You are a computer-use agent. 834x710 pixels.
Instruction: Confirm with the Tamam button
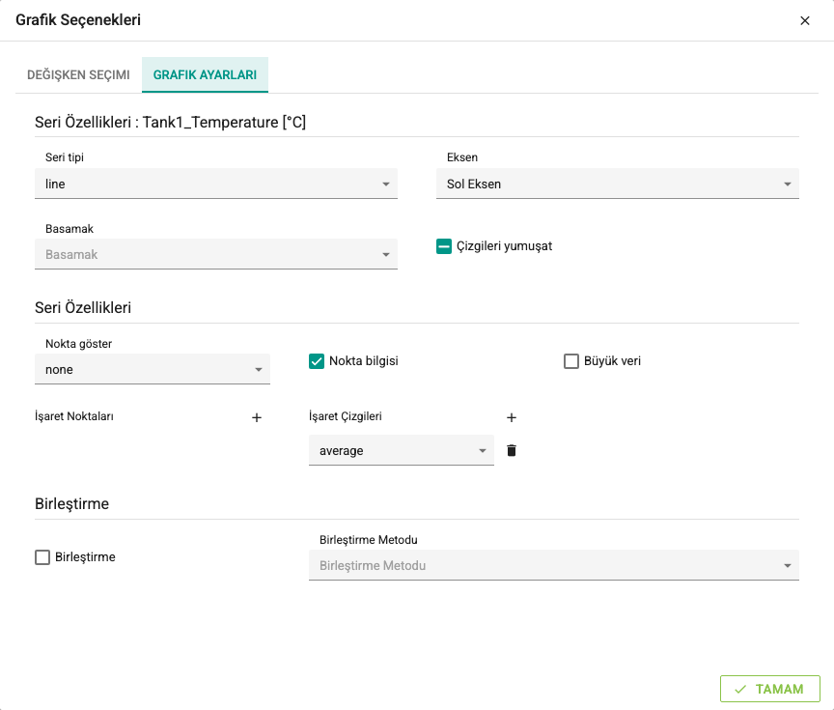pyautogui.click(x=770, y=690)
